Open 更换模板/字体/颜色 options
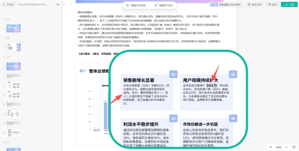 pos(226,5)
